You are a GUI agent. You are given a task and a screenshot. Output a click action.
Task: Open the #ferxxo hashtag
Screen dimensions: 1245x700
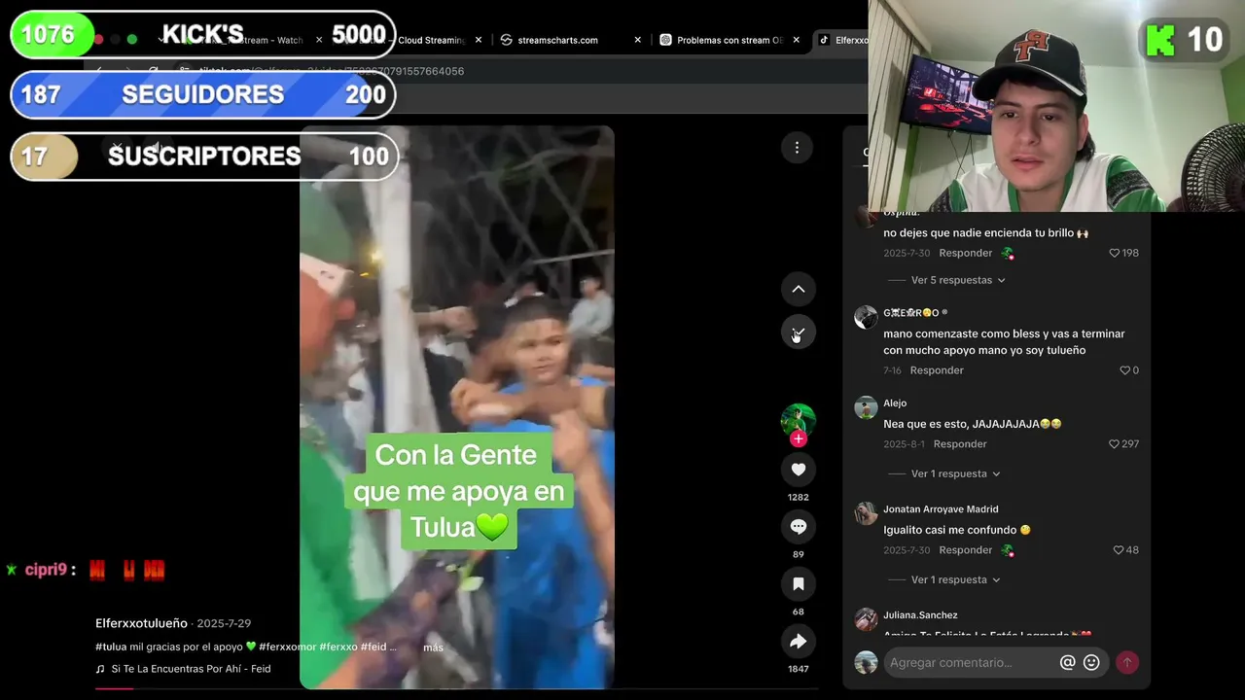[x=338, y=647]
